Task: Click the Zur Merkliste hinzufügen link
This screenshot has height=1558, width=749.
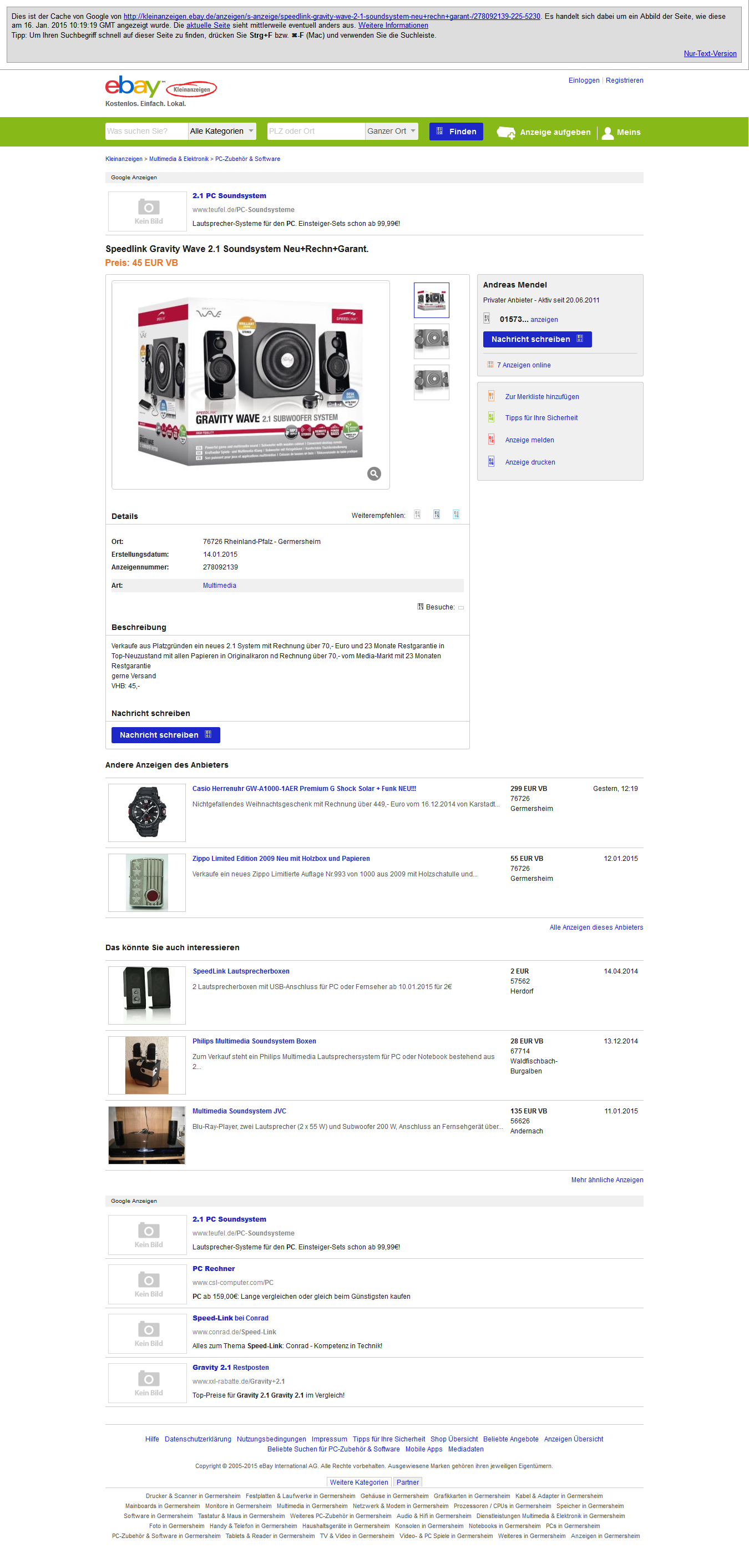Action: click(x=541, y=397)
